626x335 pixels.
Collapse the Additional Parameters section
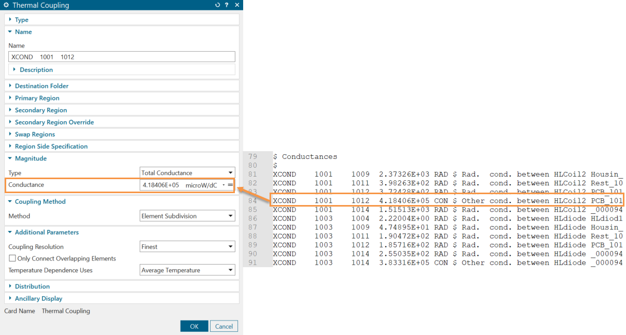(x=47, y=232)
